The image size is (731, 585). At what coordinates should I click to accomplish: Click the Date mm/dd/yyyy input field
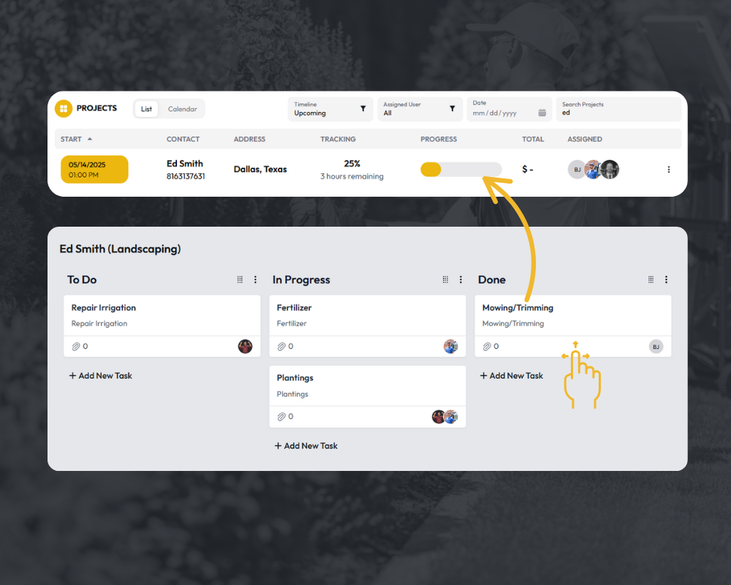click(x=509, y=109)
